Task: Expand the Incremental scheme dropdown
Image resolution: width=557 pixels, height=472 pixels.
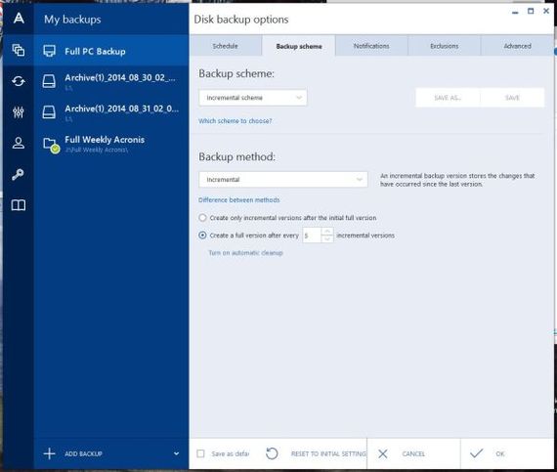Action: tap(252, 98)
